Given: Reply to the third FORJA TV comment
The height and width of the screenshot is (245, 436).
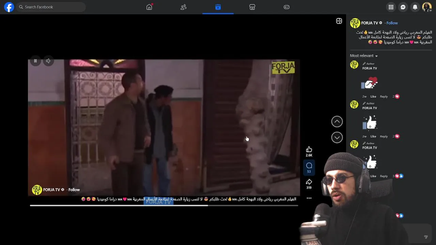Looking at the screenshot, I should 384,176.
